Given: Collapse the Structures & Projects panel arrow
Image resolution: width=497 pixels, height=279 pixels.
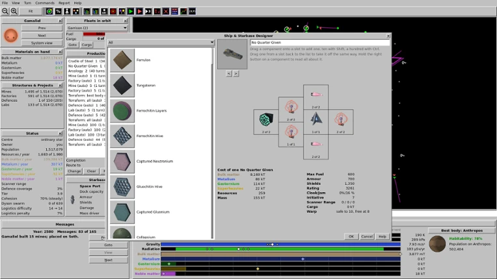Looking at the screenshot, I should [60, 85].
